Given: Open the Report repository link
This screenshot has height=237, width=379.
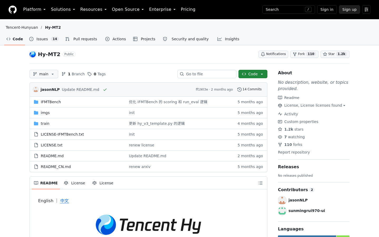Looking at the screenshot, I should coord(294,152).
